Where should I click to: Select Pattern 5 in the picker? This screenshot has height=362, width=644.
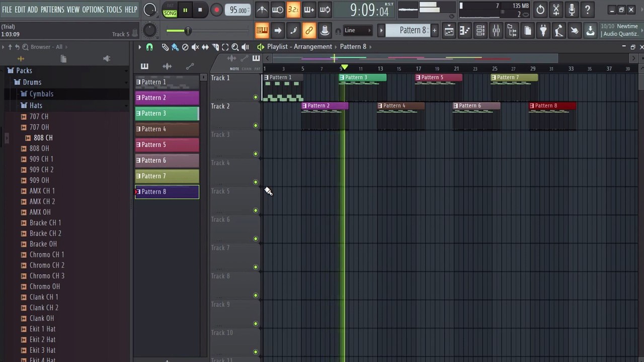pyautogui.click(x=167, y=145)
